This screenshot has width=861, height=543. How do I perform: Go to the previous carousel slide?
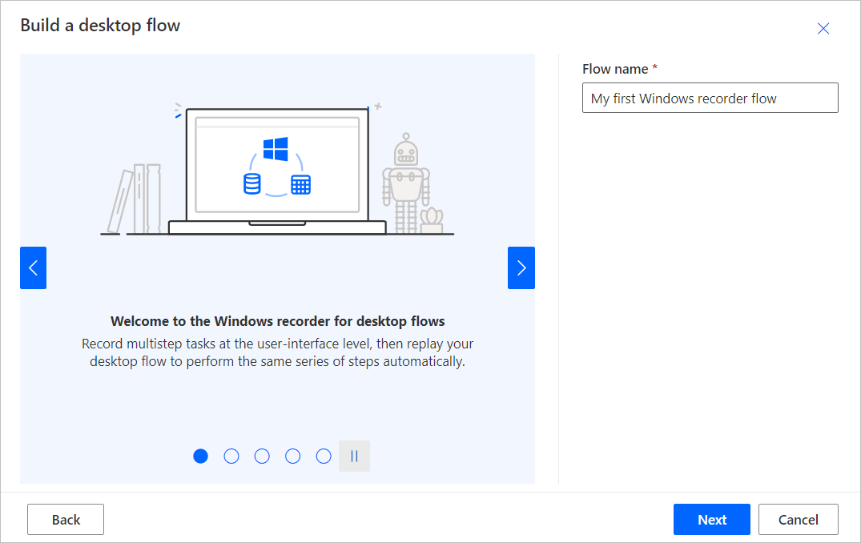pos(33,268)
